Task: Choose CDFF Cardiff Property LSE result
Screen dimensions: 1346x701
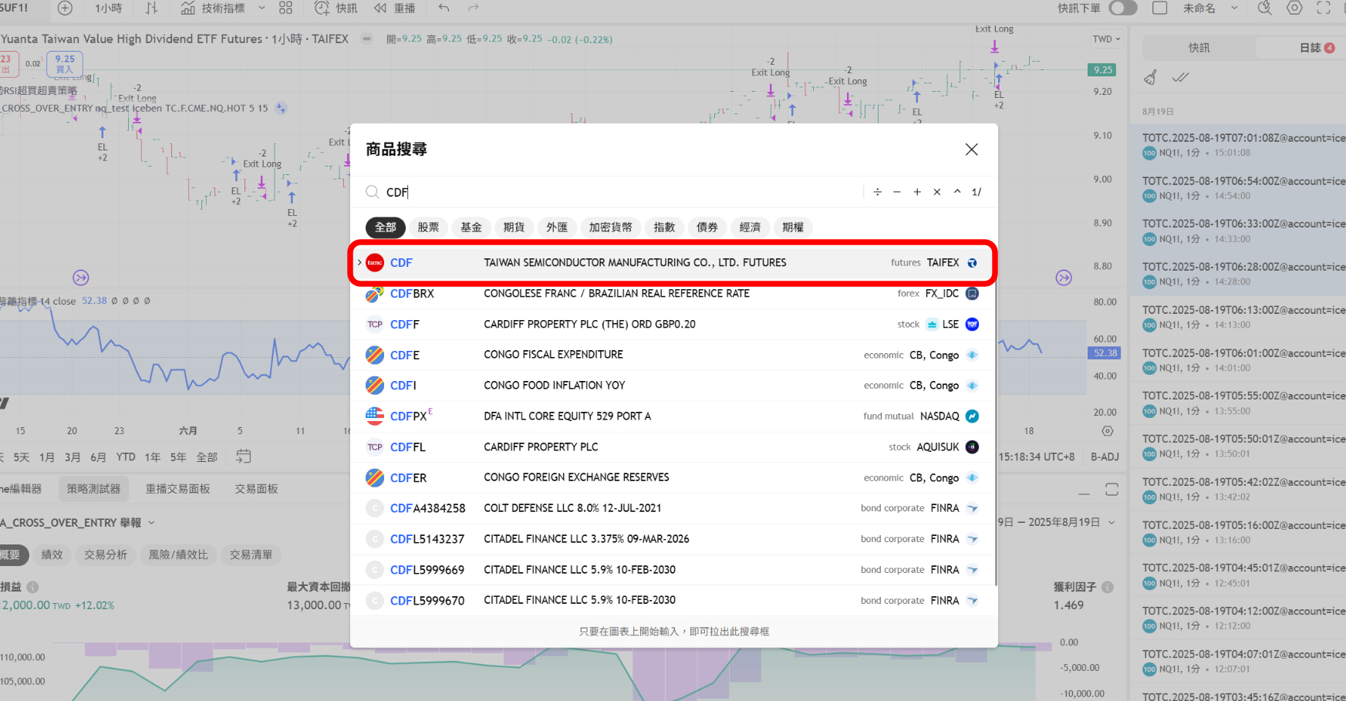Action: click(673, 325)
